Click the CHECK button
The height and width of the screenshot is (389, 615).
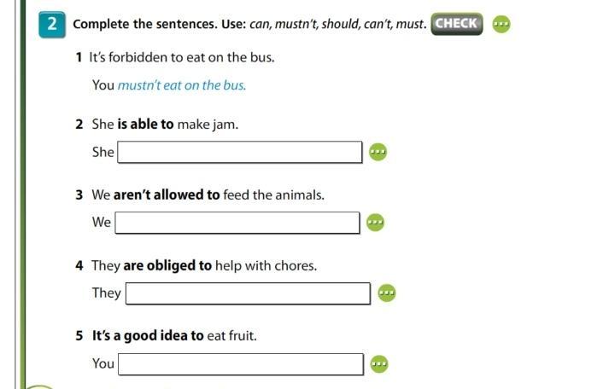pyautogui.click(x=457, y=23)
